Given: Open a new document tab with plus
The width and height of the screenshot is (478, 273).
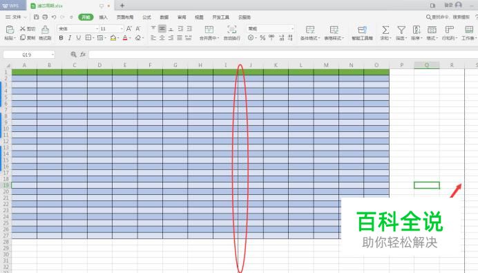Looking at the screenshot, I should coord(122,6).
